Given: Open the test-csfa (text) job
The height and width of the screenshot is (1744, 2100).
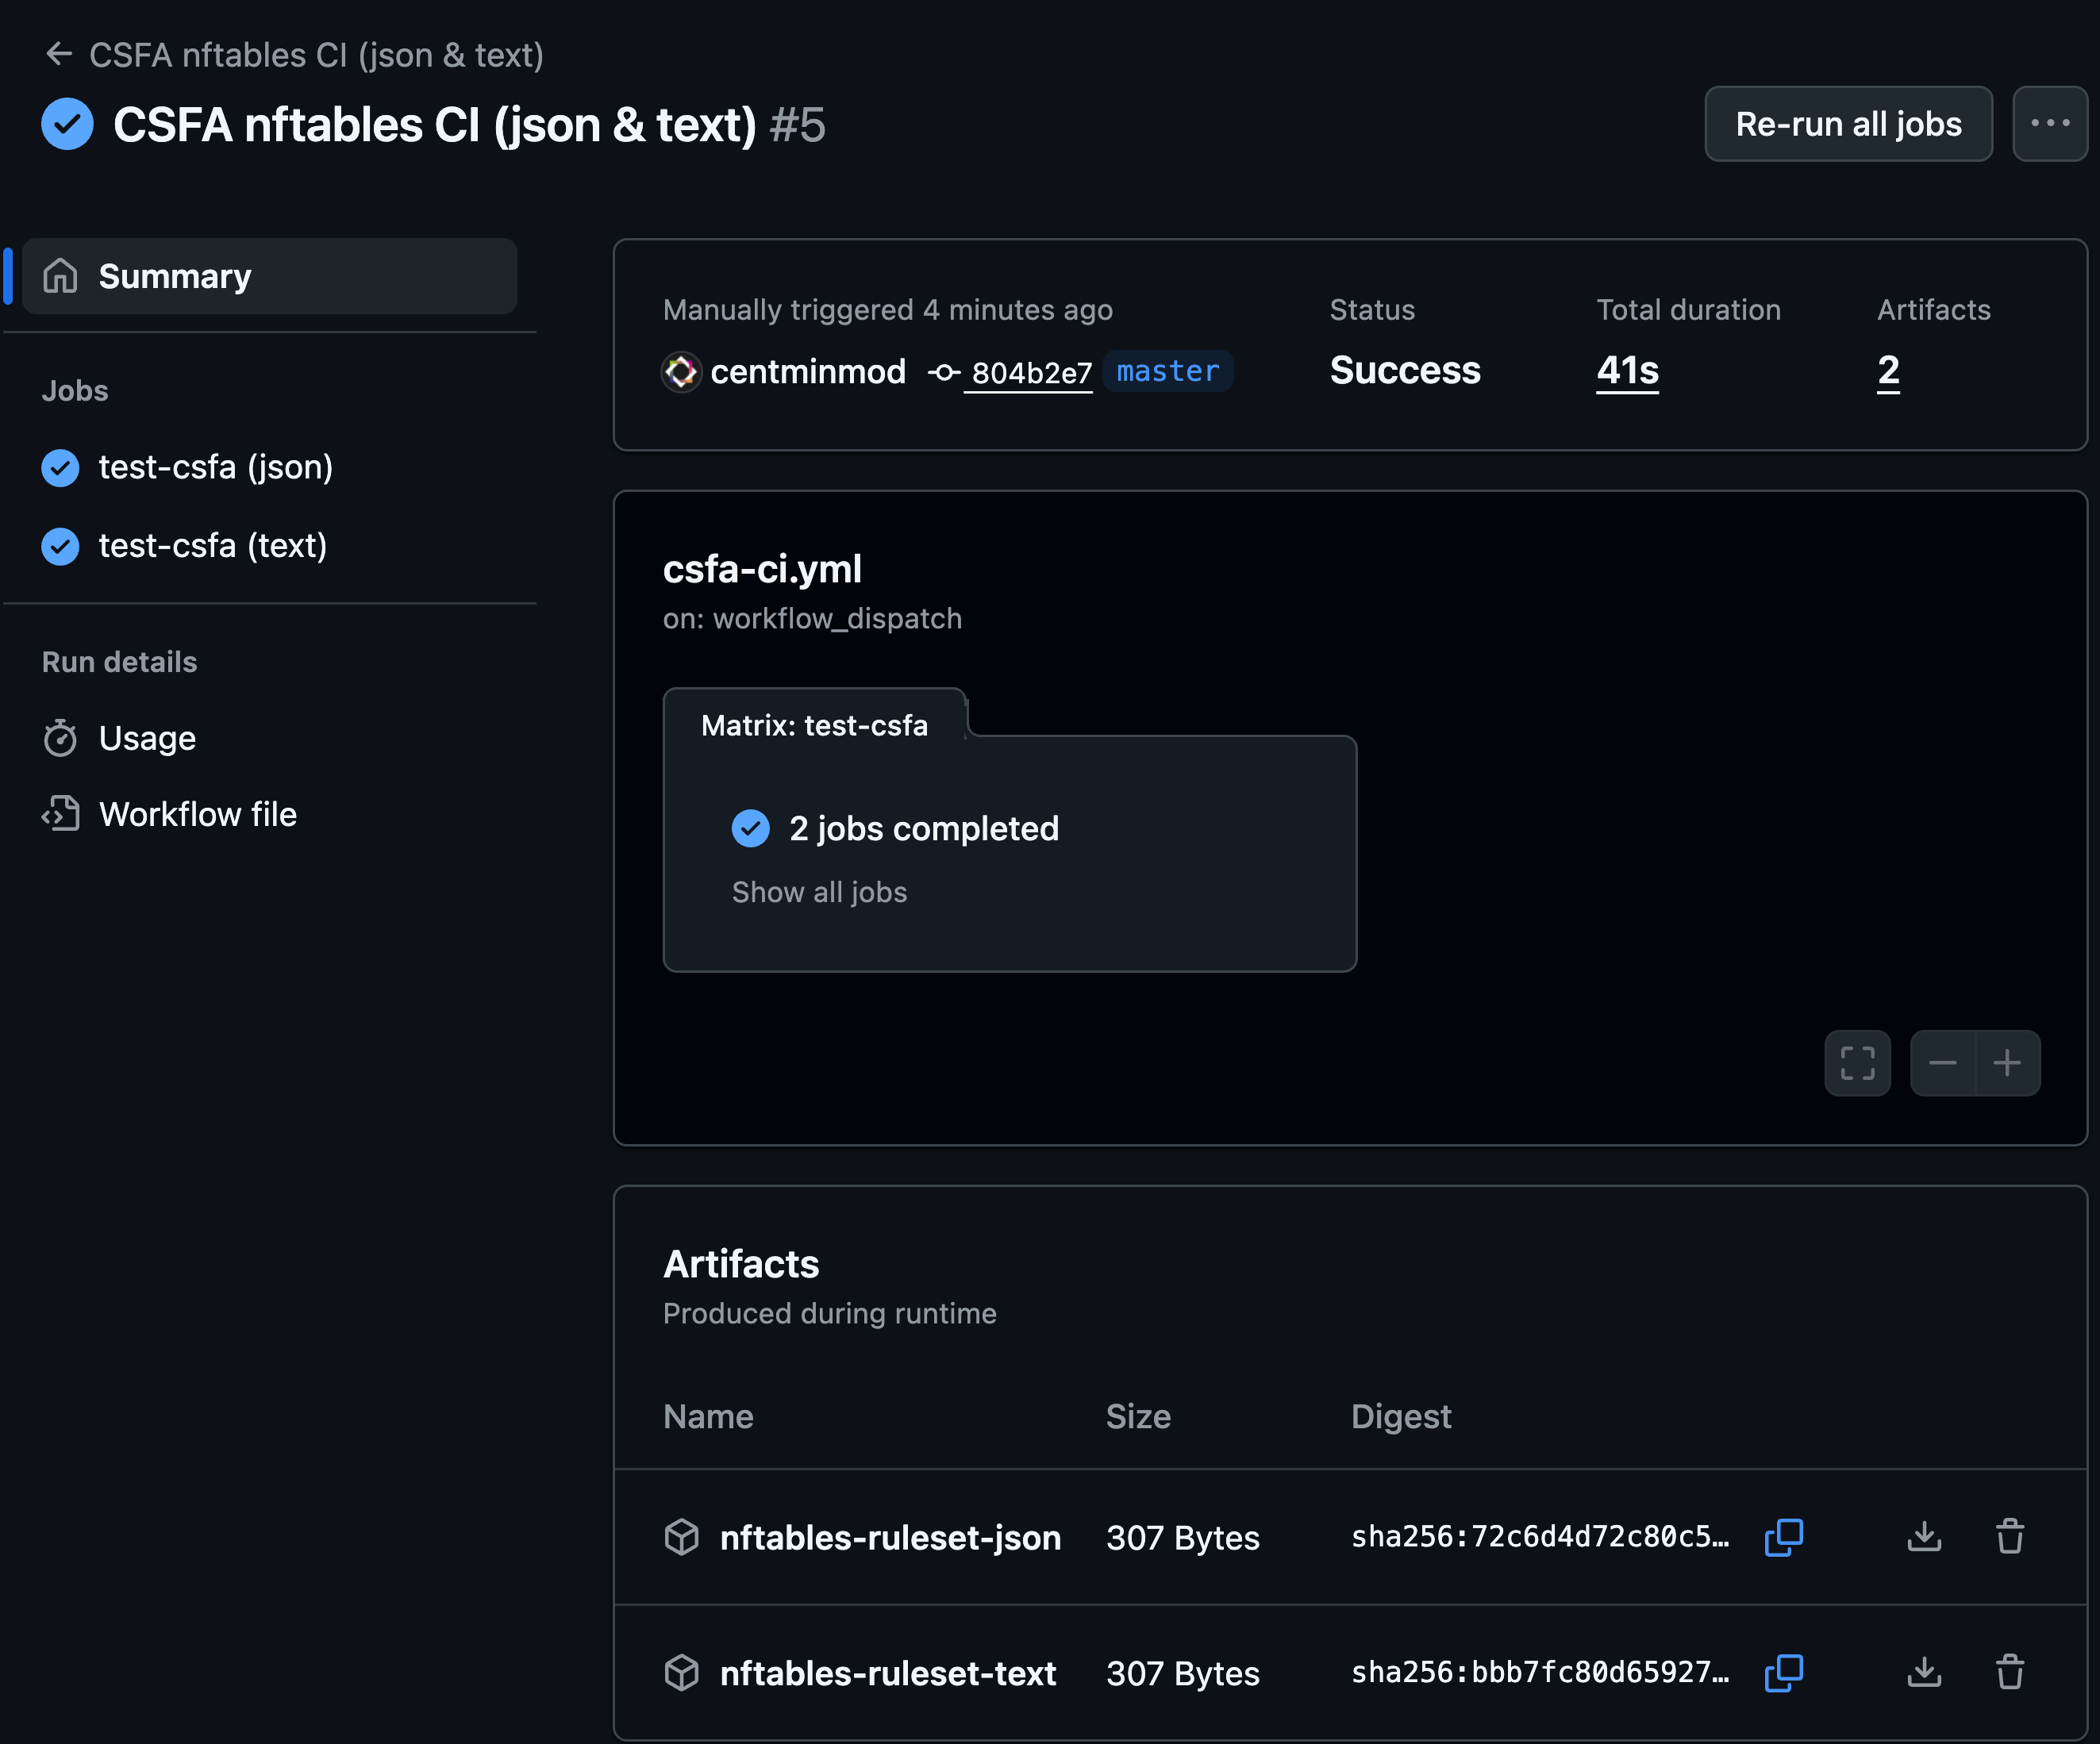Looking at the screenshot, I should point(213,546).
